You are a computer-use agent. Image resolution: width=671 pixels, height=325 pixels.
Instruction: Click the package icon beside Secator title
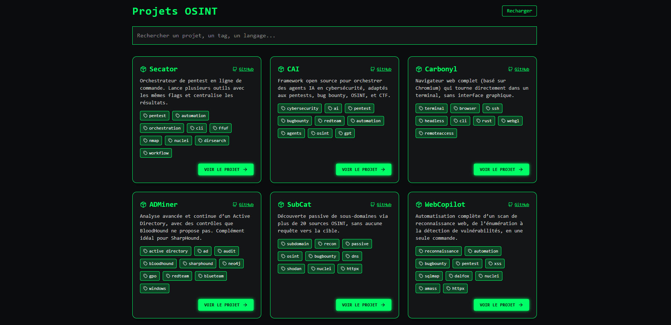143,69
